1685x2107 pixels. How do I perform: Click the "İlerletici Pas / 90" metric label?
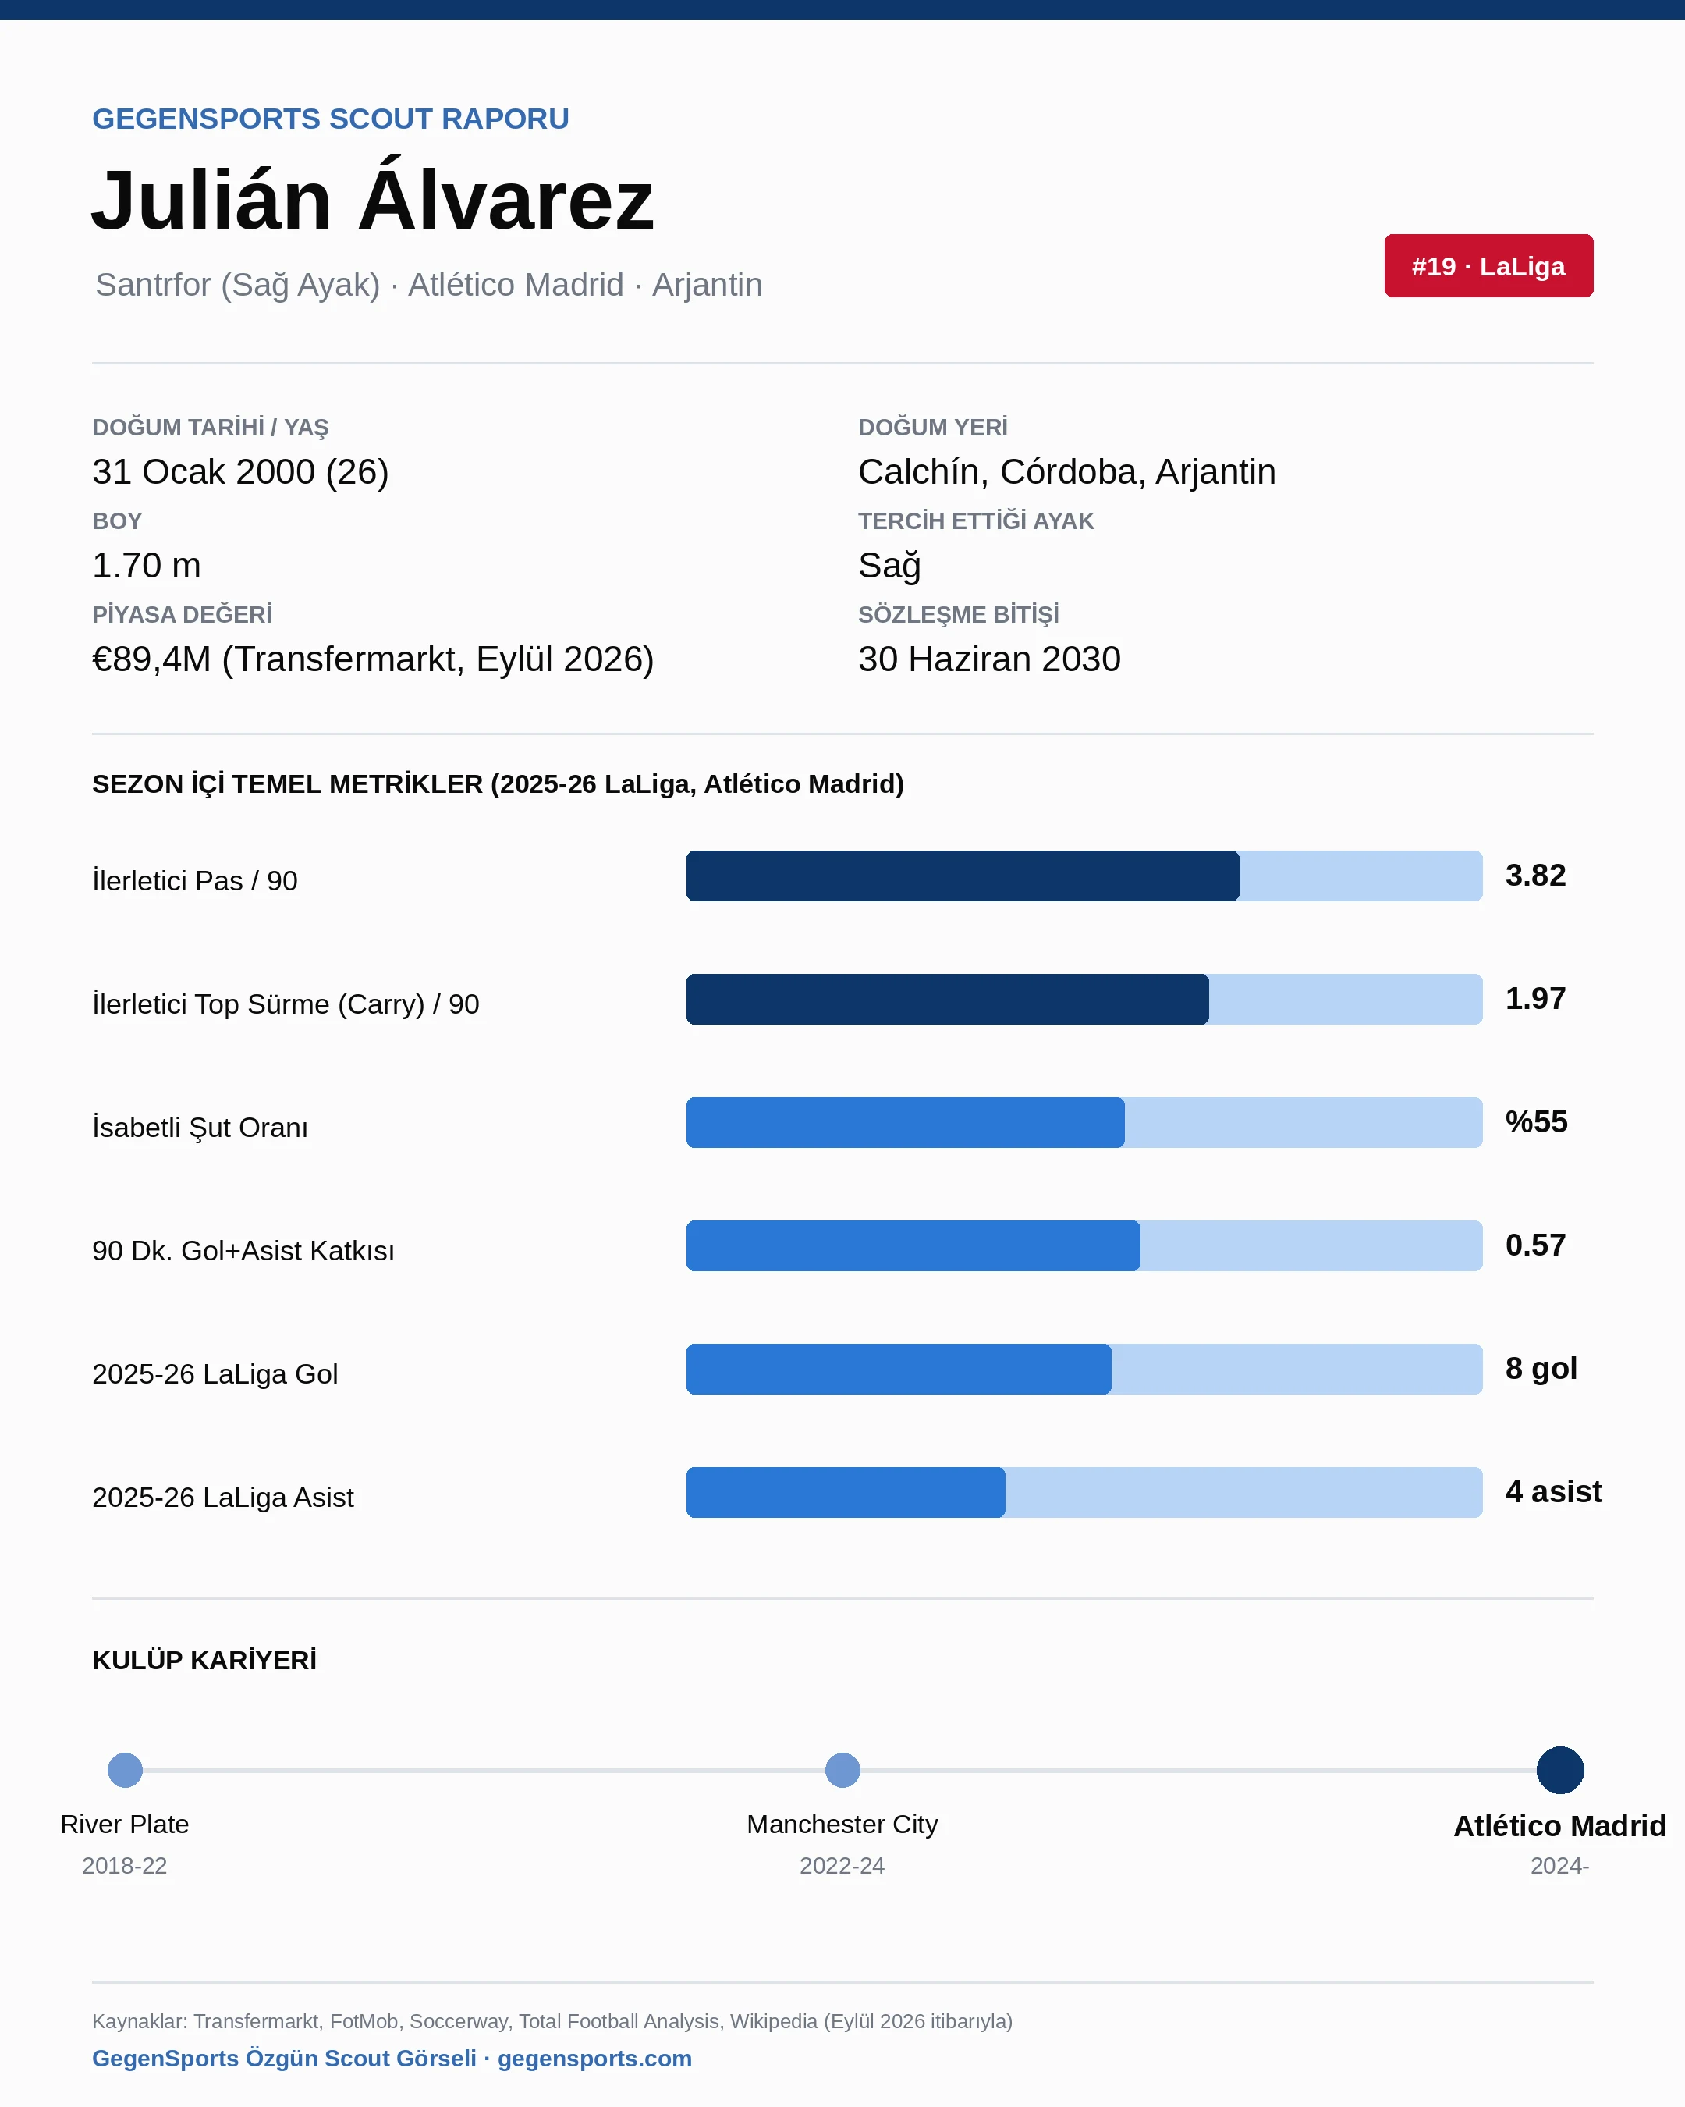pyautogui.click(x=194, y=880)
